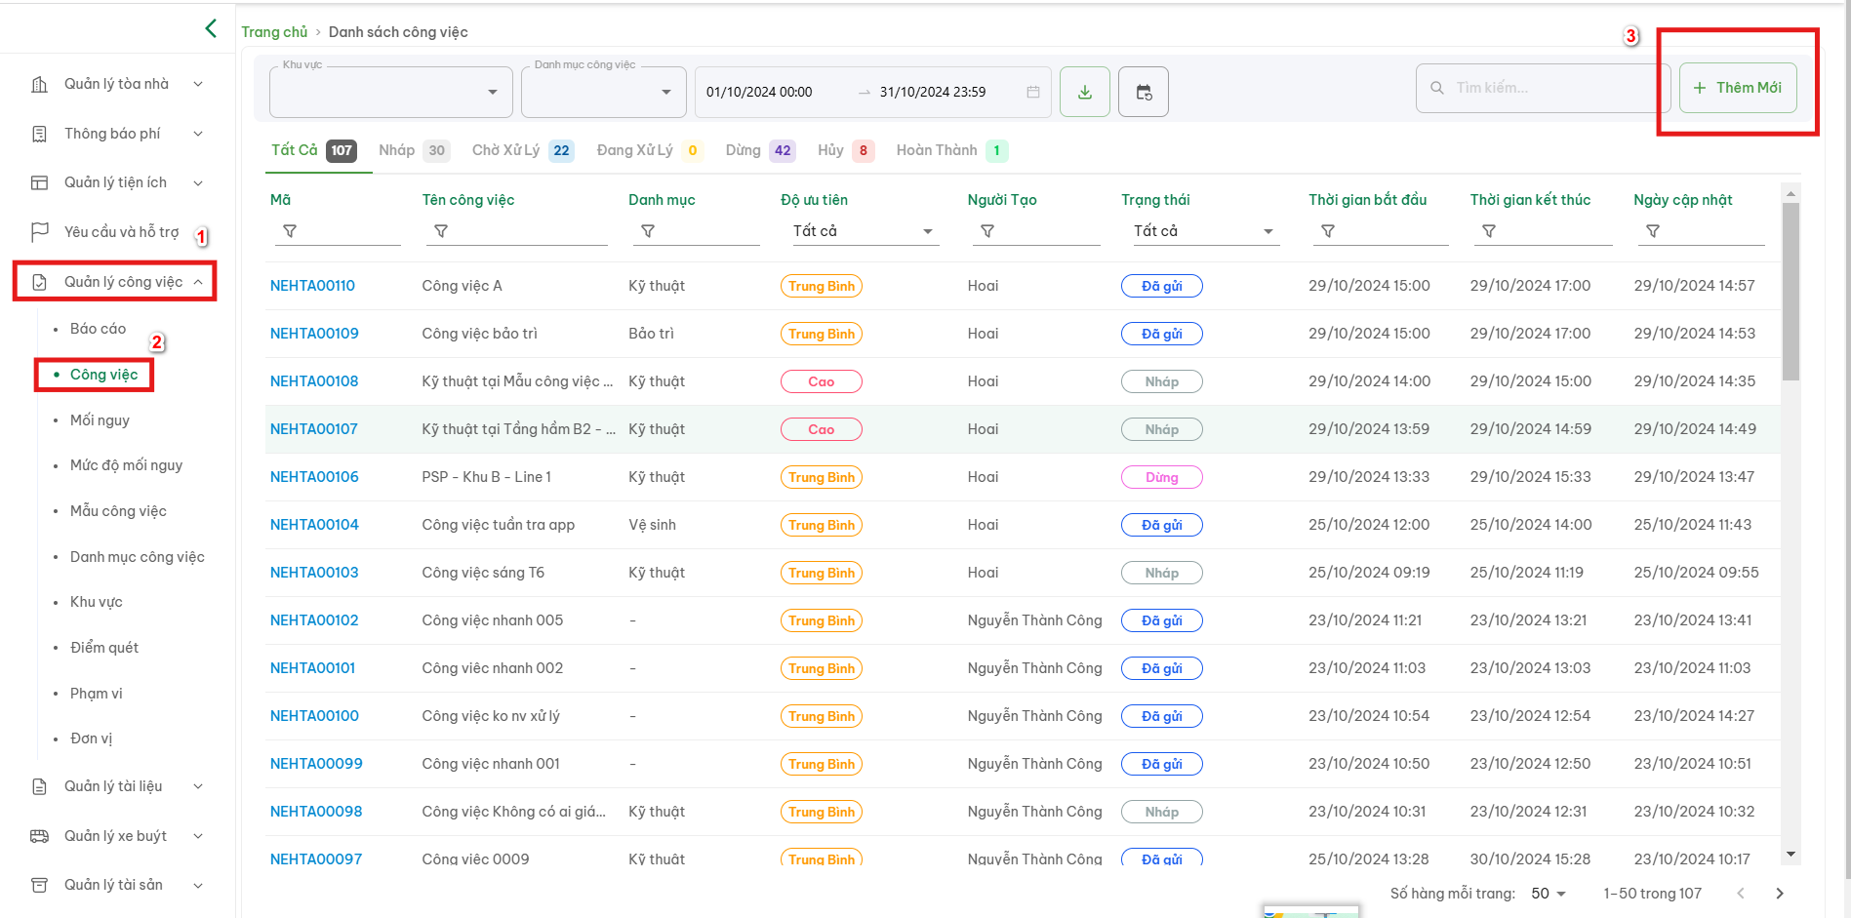Viewport: 1851px width, 918px height.
Task: Open job NEHTA00110 link
Action: pos(312,286)
